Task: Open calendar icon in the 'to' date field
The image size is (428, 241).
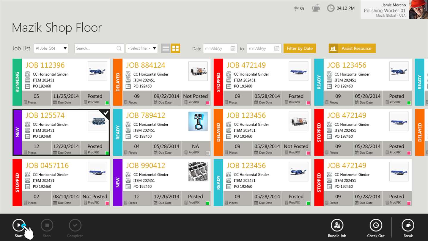Action: (x=277, y=48)
